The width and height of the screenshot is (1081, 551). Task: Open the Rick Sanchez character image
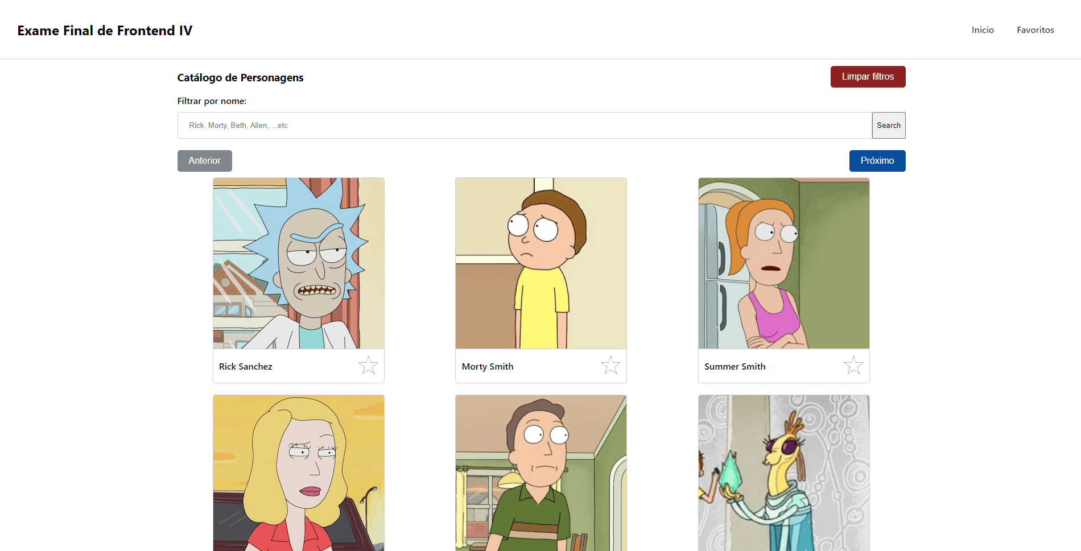pos(299,263)
